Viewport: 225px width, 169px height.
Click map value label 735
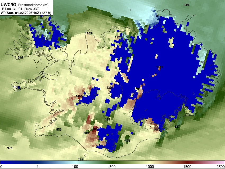80,159
